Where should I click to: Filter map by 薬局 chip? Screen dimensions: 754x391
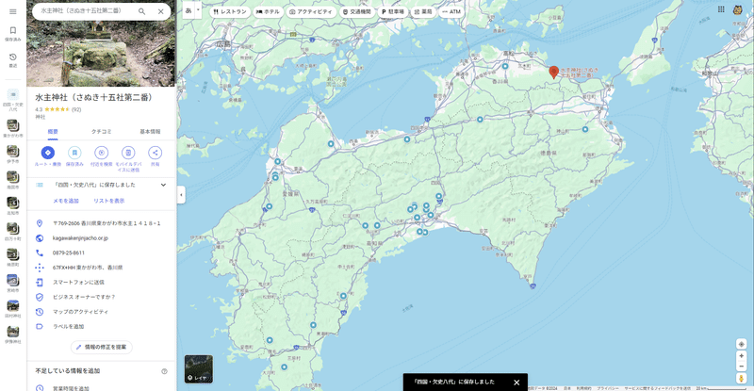click(423, 11)
